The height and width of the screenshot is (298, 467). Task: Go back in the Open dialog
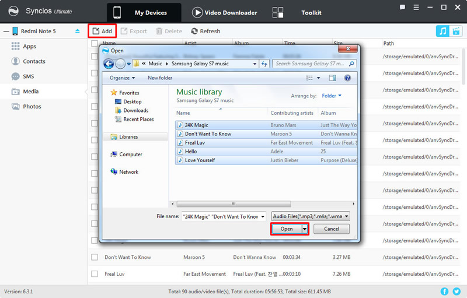(109, 64)
